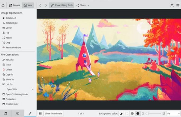
Task: Move the file to Trash
Action: [x=7, y=65]
